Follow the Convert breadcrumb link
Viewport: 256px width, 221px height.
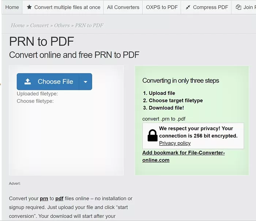[39, 26]
